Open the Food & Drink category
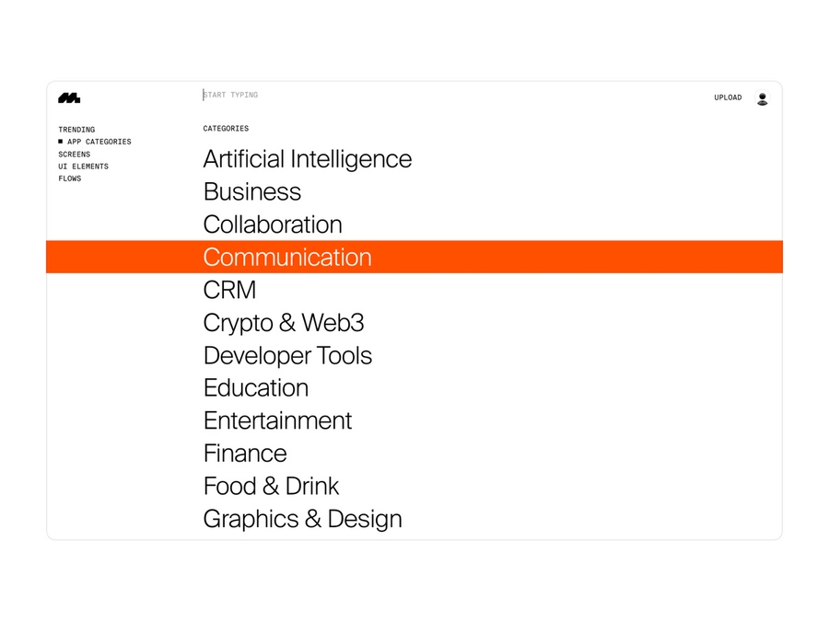The width and height of the screenshot is (829, 621). (271, 486)
